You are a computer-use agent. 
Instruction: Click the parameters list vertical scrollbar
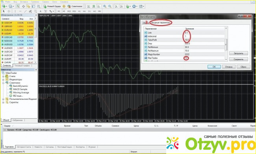(226, 44)
